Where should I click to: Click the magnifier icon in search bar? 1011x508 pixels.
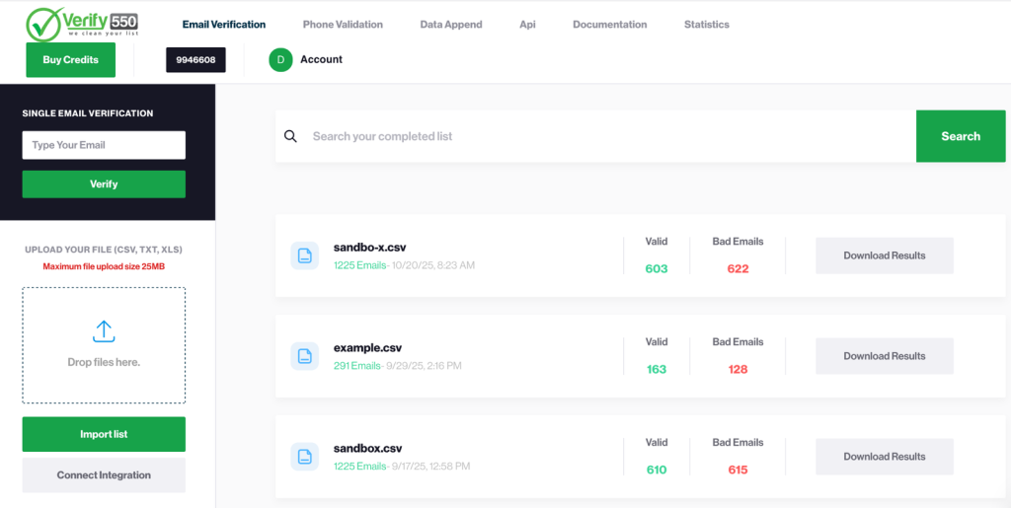tap(290, 136)
